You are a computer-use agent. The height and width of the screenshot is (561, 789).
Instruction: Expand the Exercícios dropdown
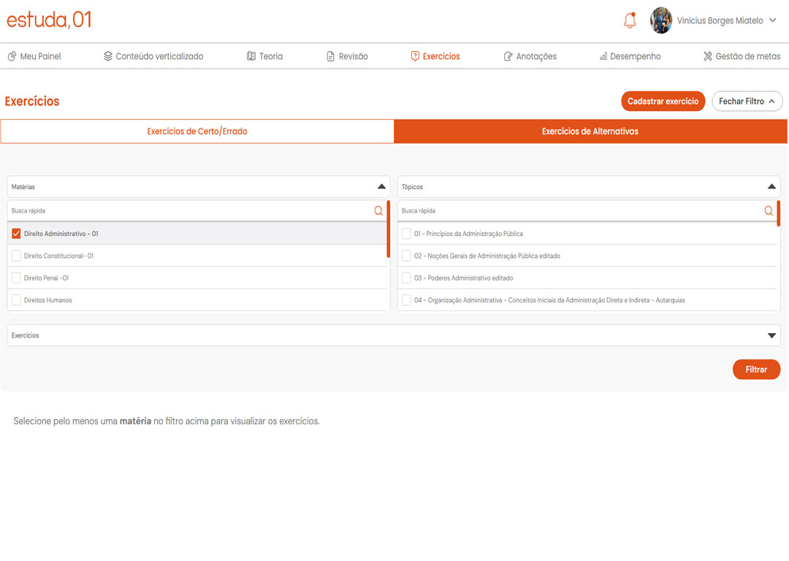(x=771, y=335)
